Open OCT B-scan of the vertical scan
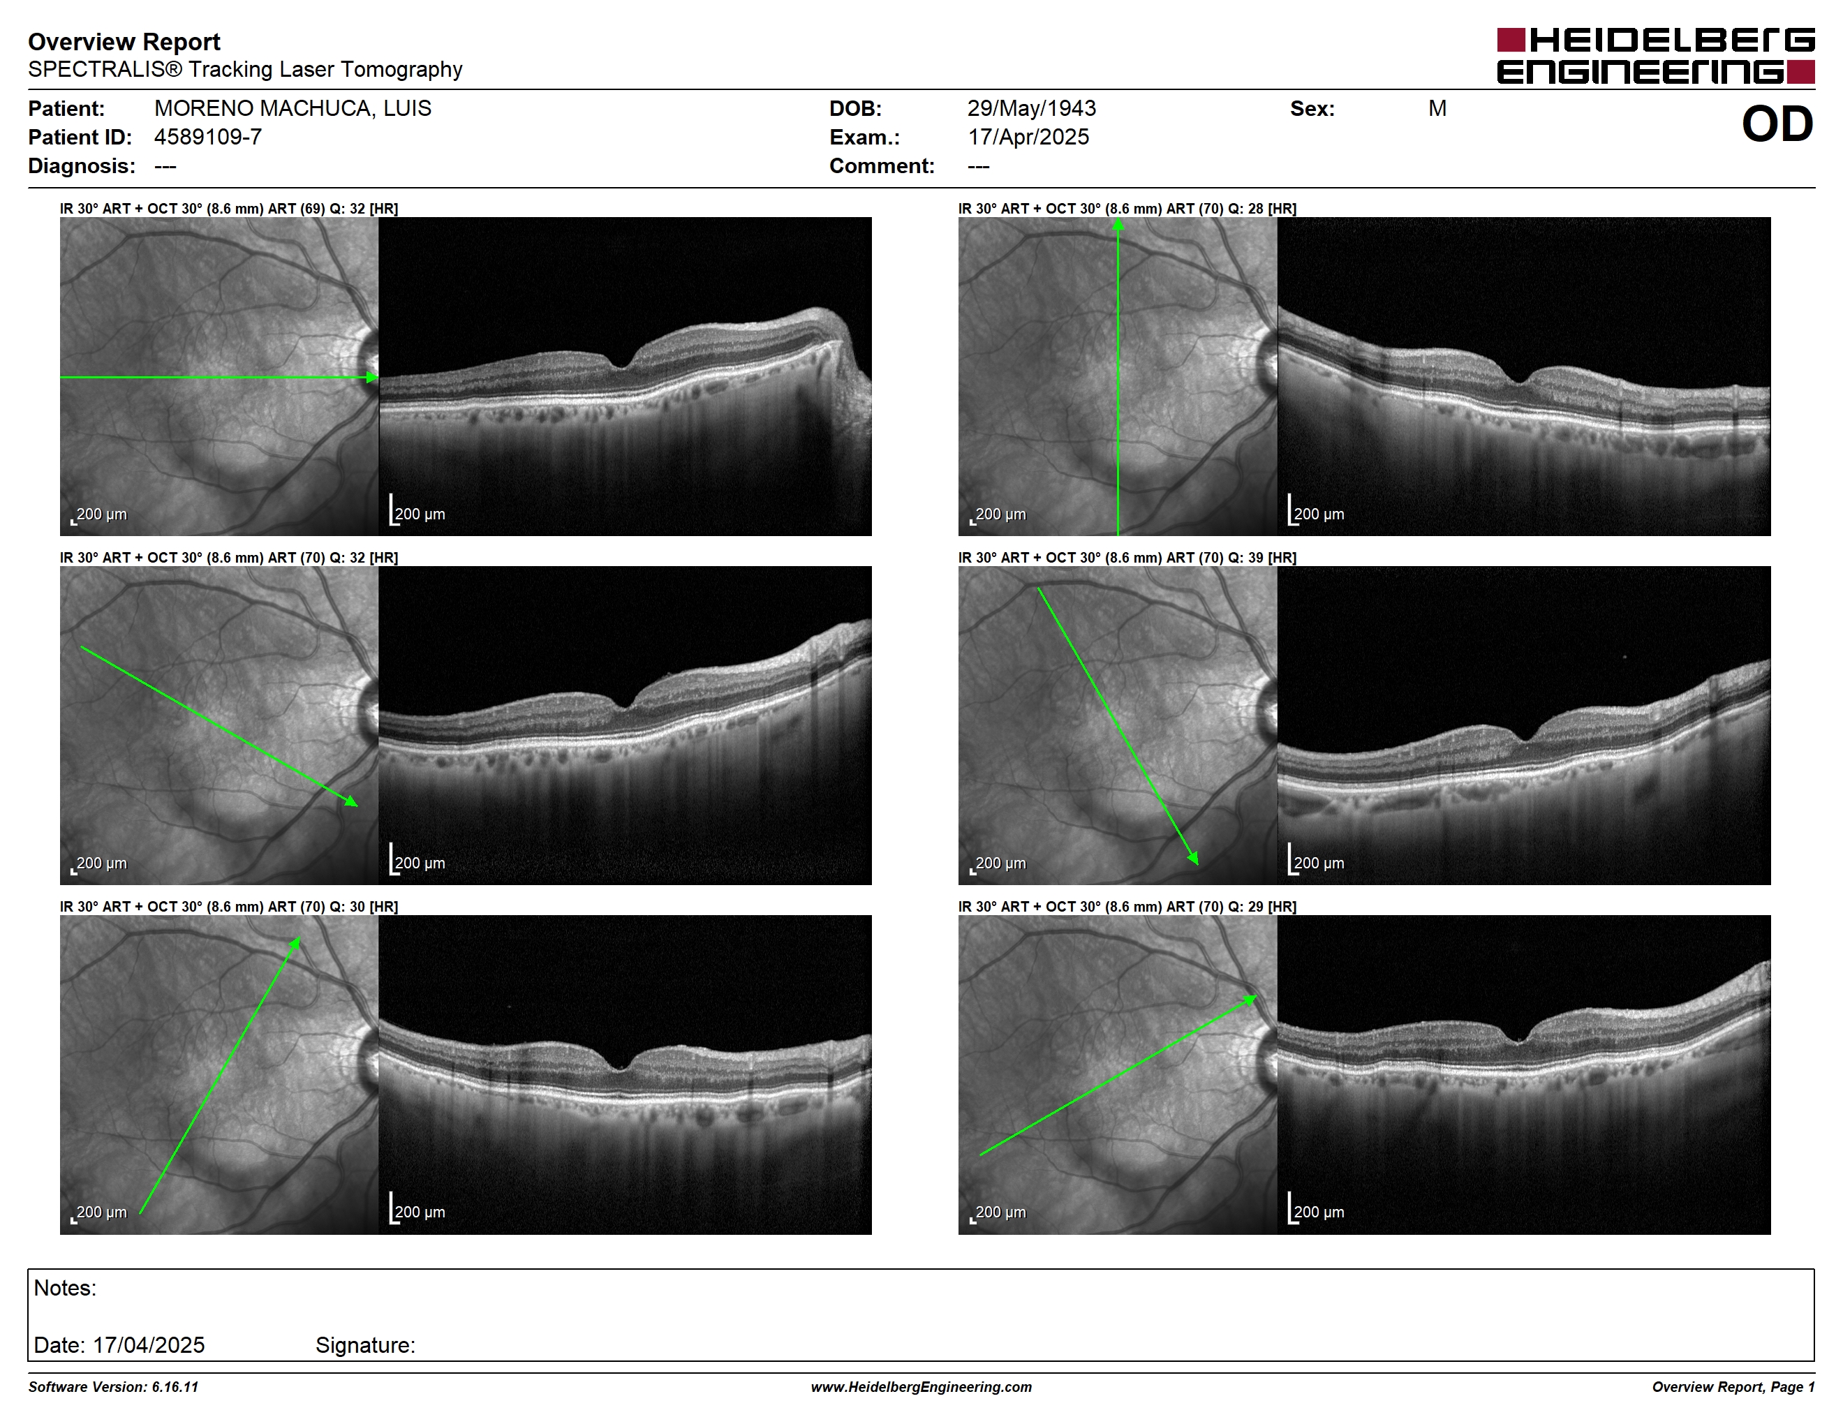Screen dimensions: 1843x1424 (x=1524, y=376)
